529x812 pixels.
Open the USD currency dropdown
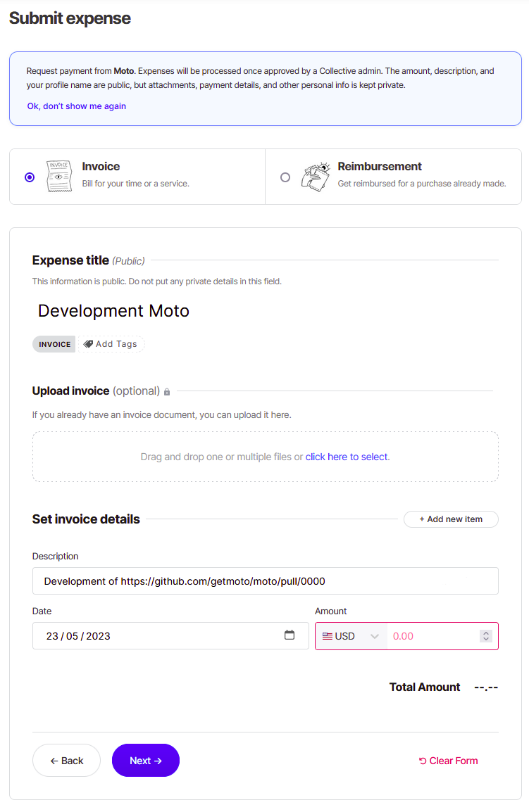(351, 635)
